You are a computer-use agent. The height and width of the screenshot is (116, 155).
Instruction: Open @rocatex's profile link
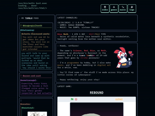(x=25, y=104)
